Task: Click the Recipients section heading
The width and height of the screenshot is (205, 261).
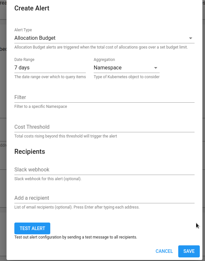Action: coord(30,152)
